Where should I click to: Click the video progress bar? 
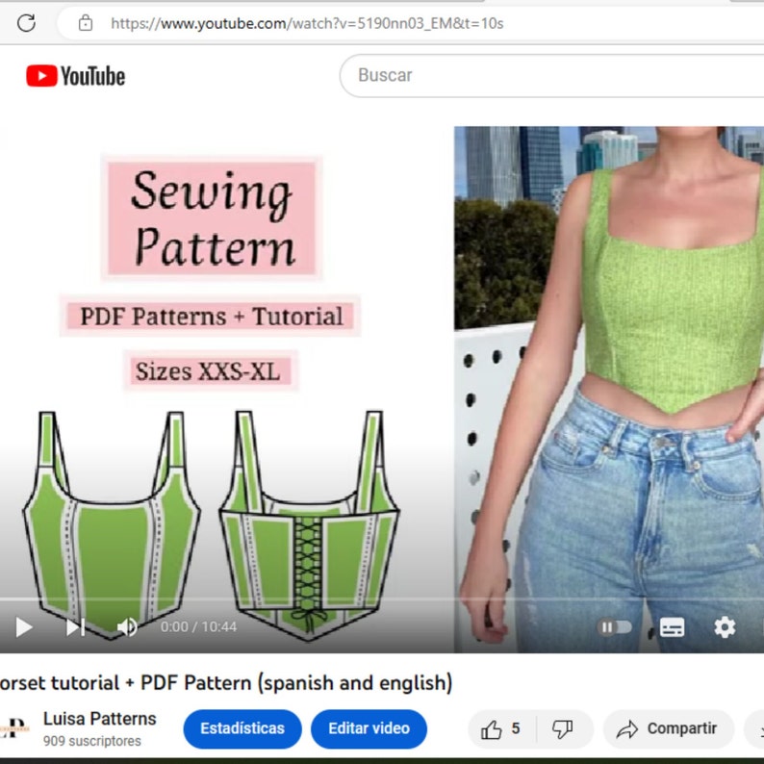(382, 599)
